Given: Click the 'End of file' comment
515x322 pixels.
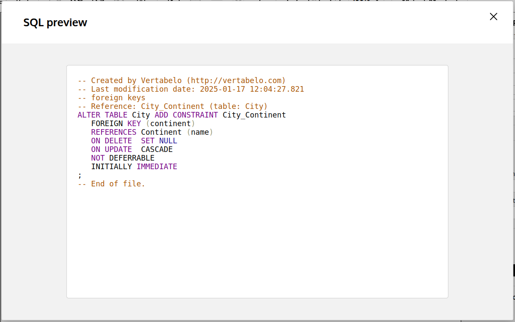Looking at the screenshot, I should pyautogui.click(x=111, y=184).
